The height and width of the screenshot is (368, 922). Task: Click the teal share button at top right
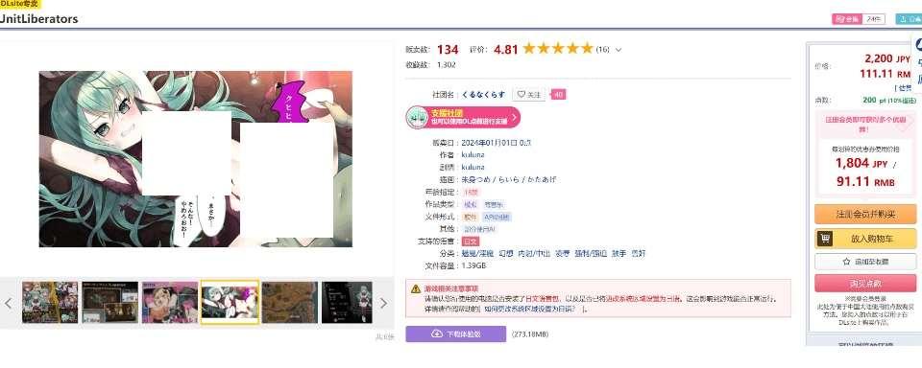(x=909, y=19)
